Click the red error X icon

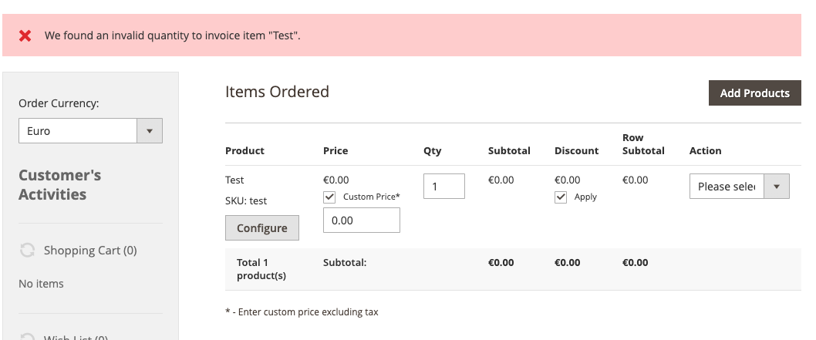[x=25, y=35]
